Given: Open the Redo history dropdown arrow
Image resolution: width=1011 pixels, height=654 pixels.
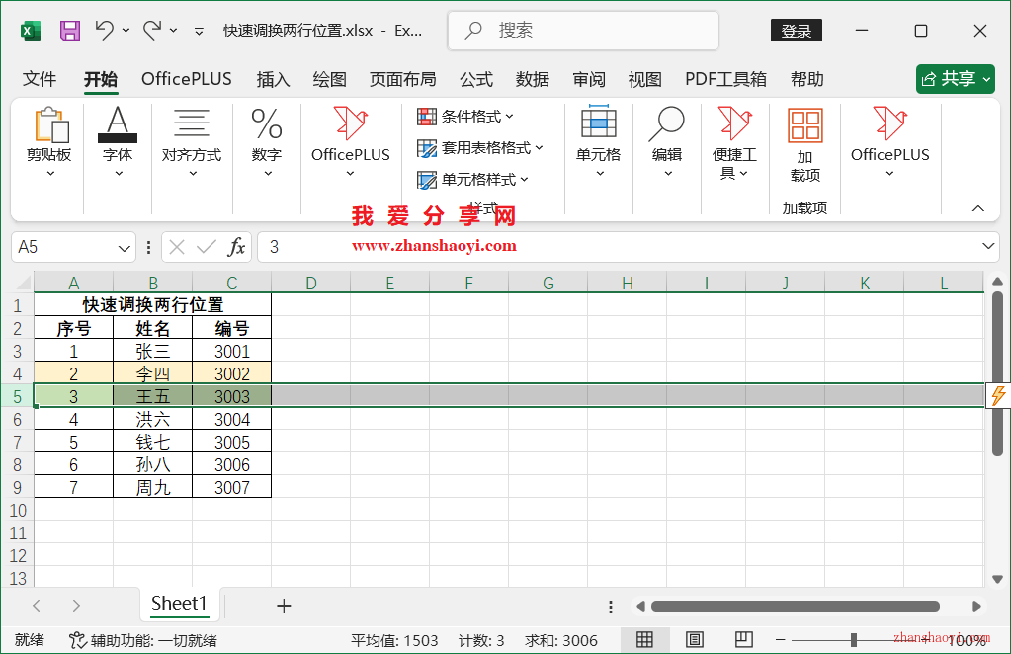Looking at the screenshot, I should click(174, 31).
